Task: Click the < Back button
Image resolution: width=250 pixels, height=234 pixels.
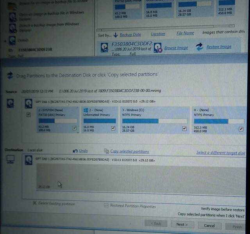Action: 156,223
